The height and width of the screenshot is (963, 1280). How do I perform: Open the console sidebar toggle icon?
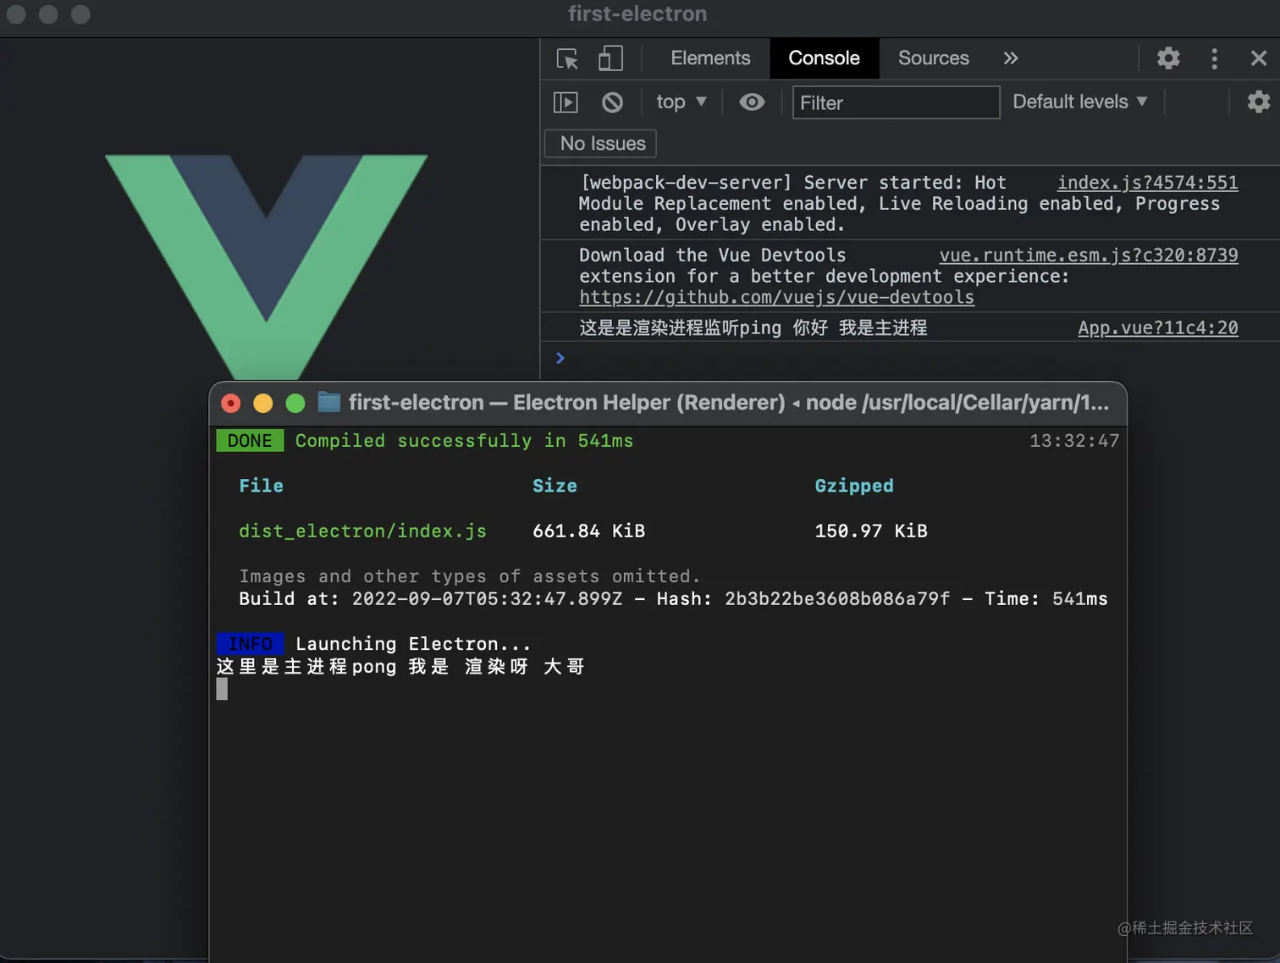tap(565, 102)
